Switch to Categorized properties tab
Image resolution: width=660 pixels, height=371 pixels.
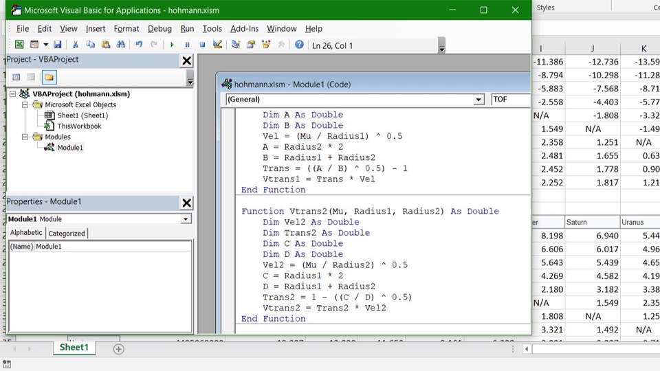(x=67, y=234)
